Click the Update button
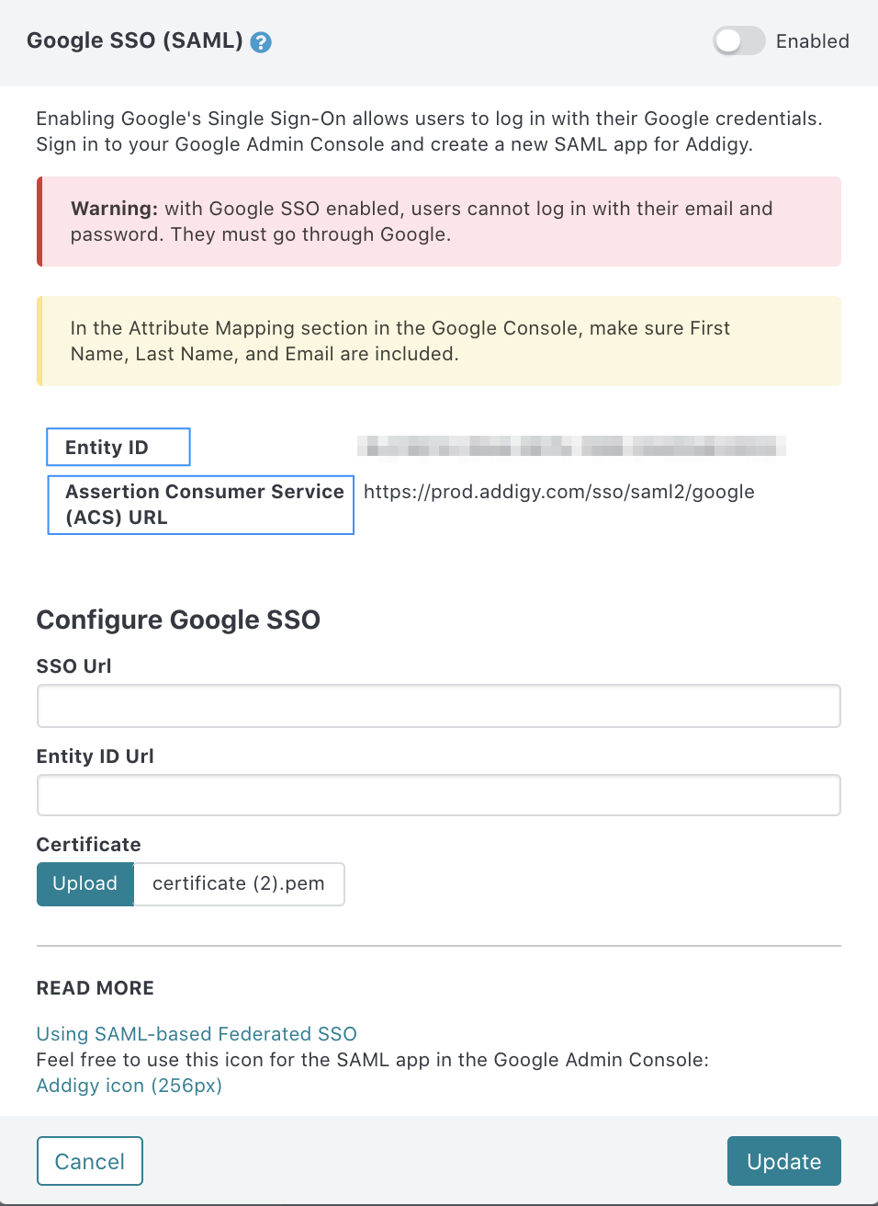 pos(784,1161)
